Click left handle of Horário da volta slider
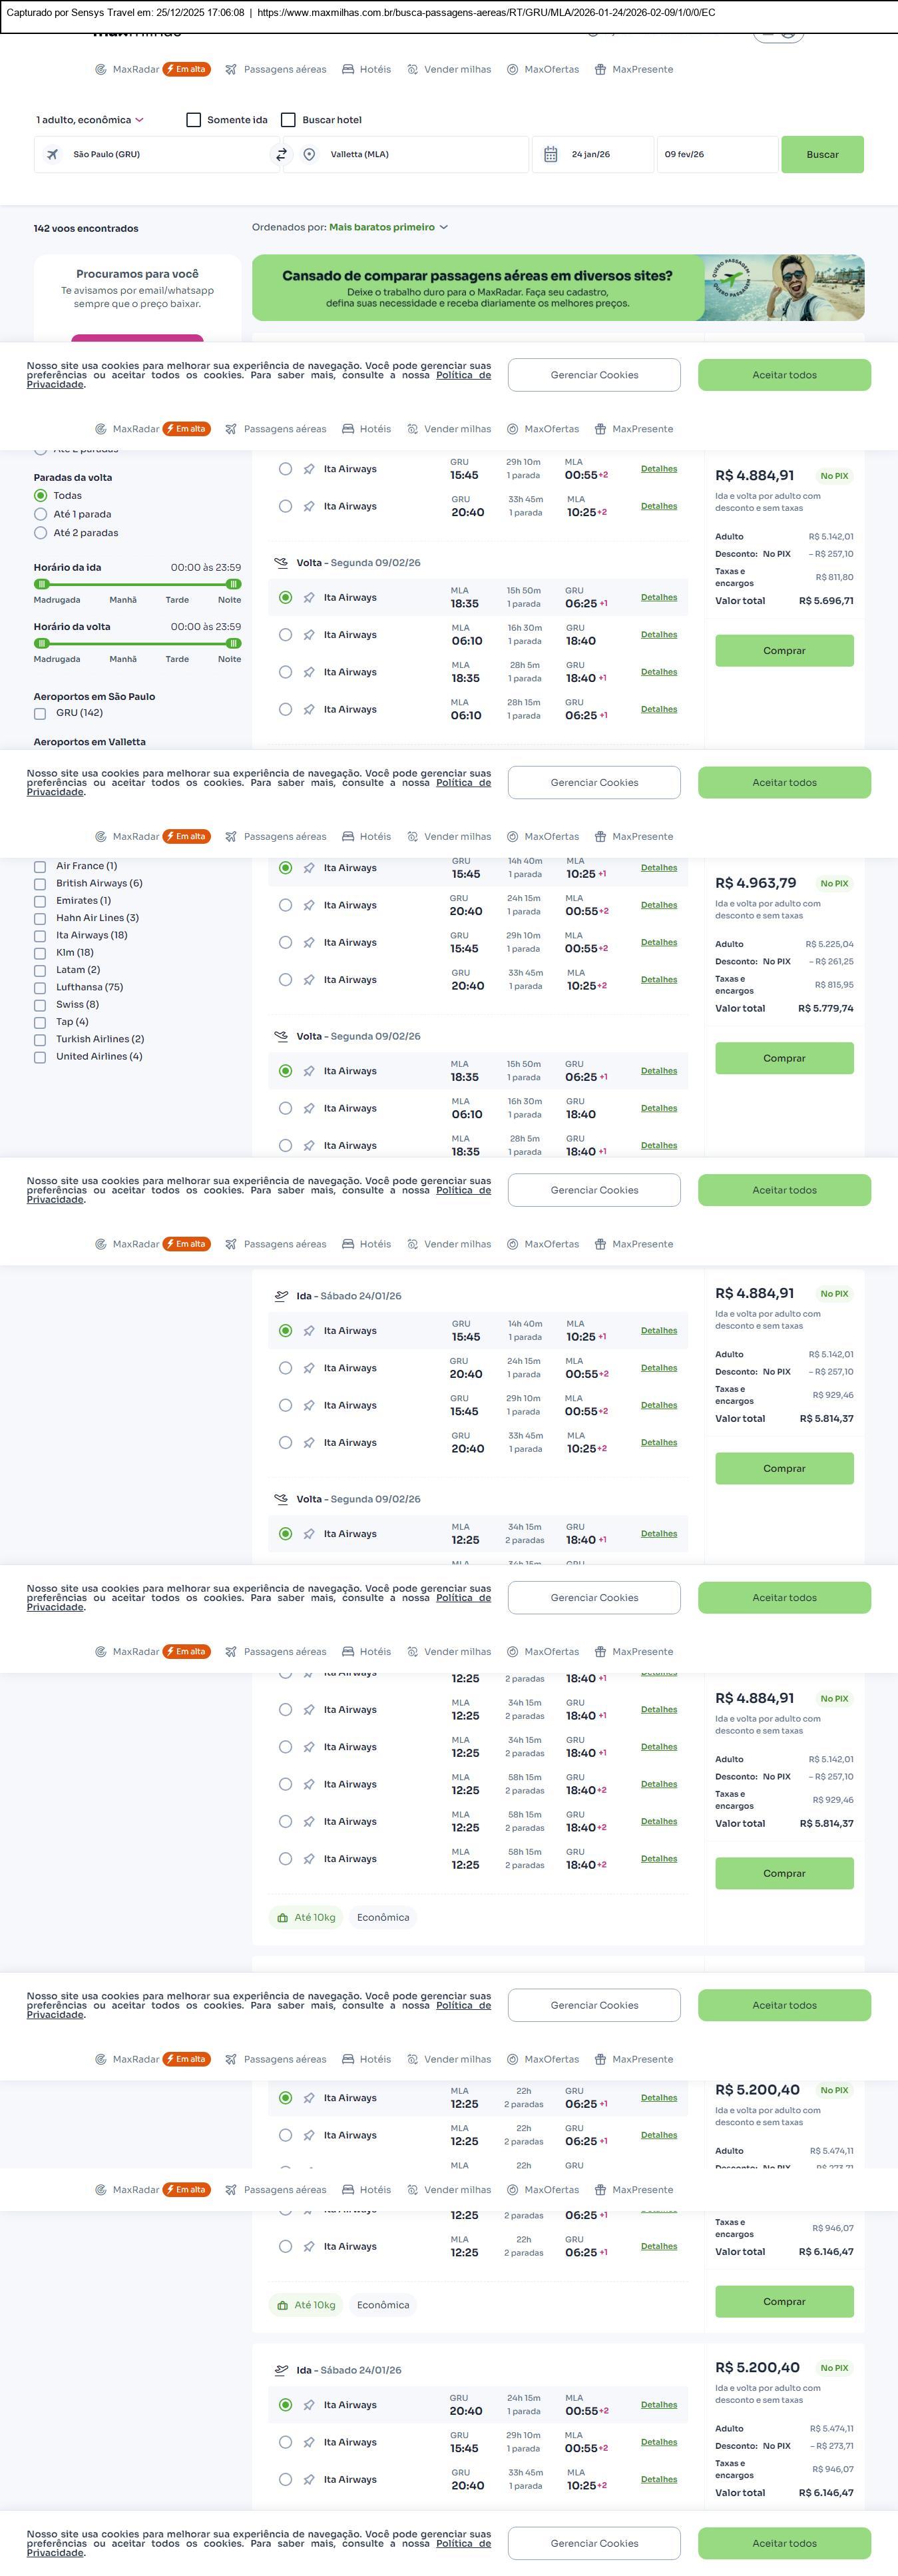The image size is (898, 2576). [x=42, y=644]
